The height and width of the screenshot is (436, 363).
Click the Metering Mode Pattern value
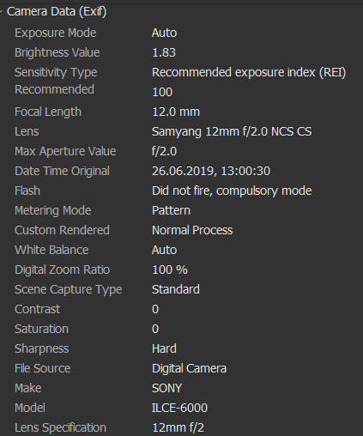pyautogui.click(x=171, y=210)
